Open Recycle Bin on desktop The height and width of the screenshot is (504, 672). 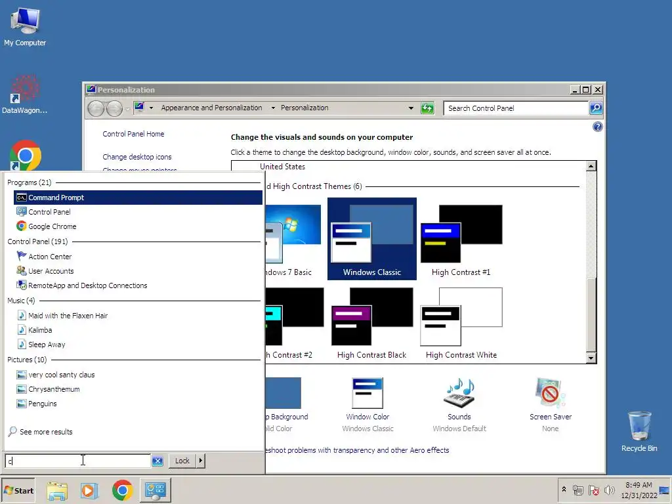coord(639,431)
